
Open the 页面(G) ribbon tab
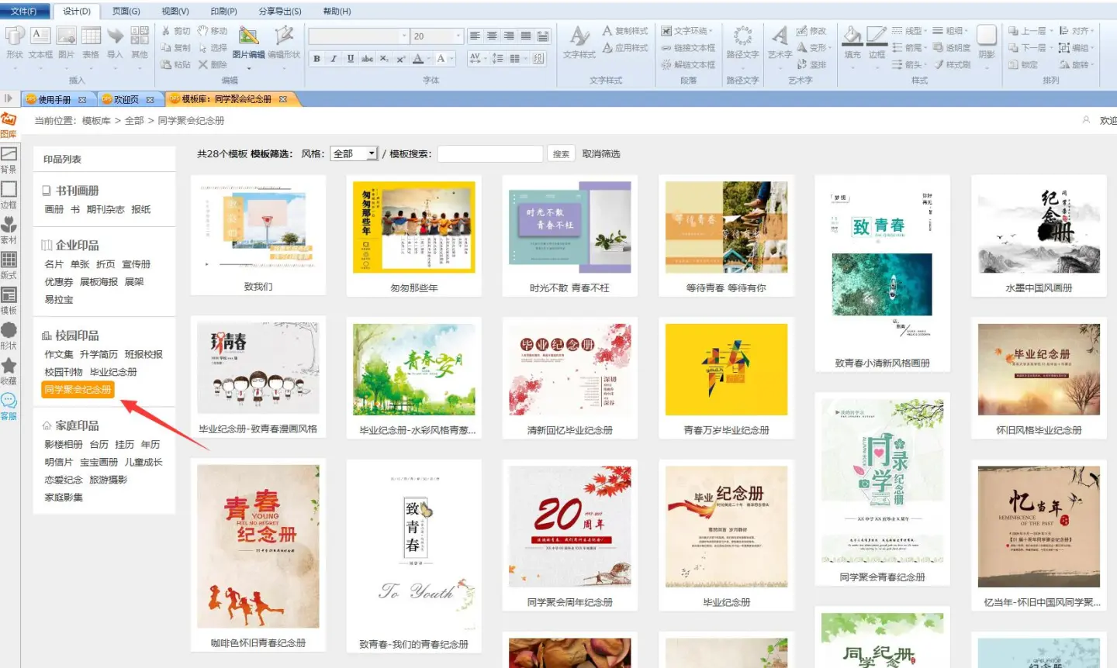pos(126,11)
